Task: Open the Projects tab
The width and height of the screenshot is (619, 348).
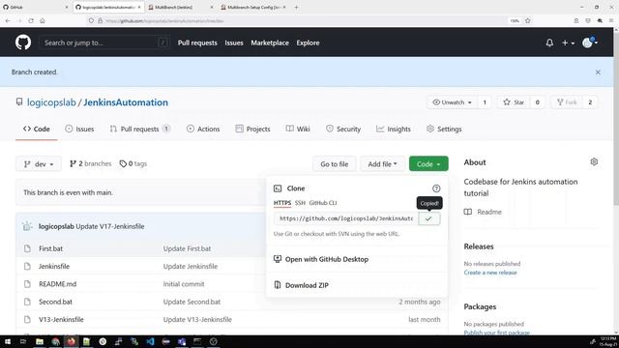Action: pyautogui.click(x=252, y=129)
